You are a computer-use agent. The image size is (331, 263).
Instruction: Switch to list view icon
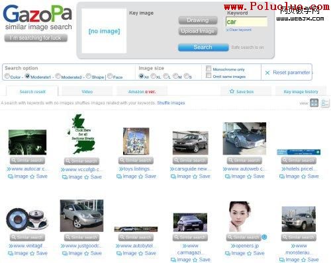click(325, 103)
